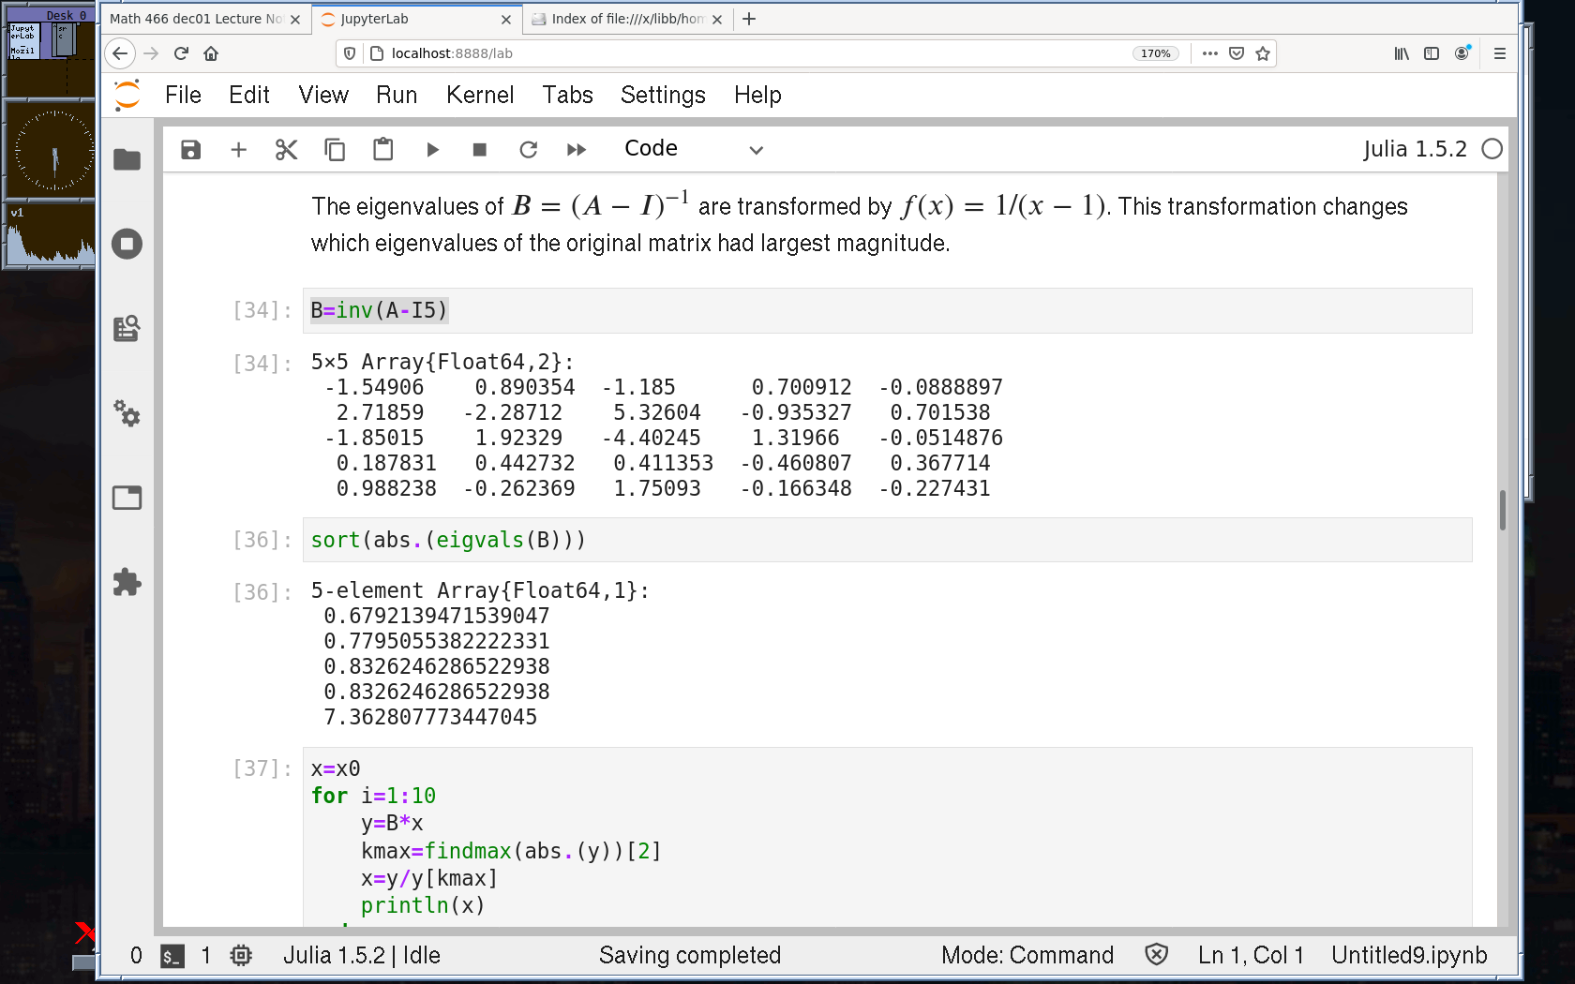Open the Kernel menu
1575x984 pixels.
coord(480,95)
